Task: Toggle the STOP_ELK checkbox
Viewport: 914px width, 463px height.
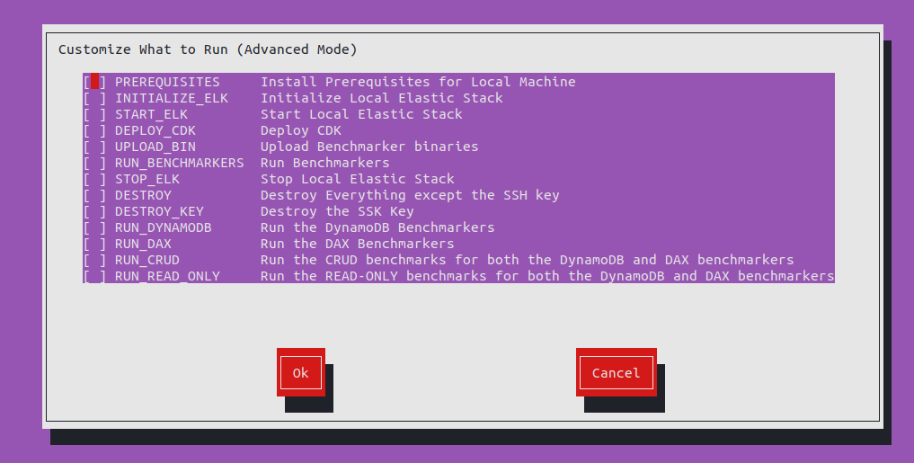Action: click(94, 179)
